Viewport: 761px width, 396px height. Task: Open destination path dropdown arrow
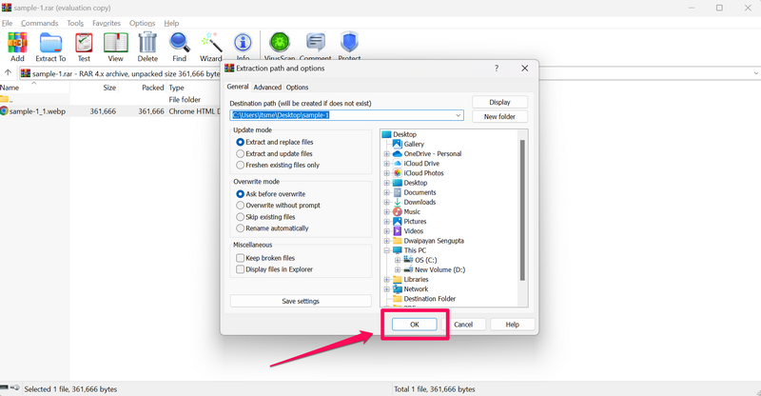[458, 115]
